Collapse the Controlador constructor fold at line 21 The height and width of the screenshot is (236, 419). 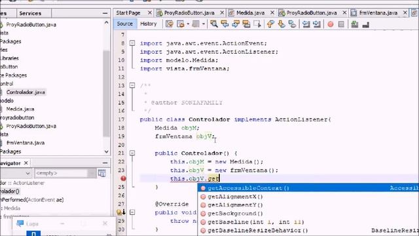pyautogui.click(x=132, y=153)
